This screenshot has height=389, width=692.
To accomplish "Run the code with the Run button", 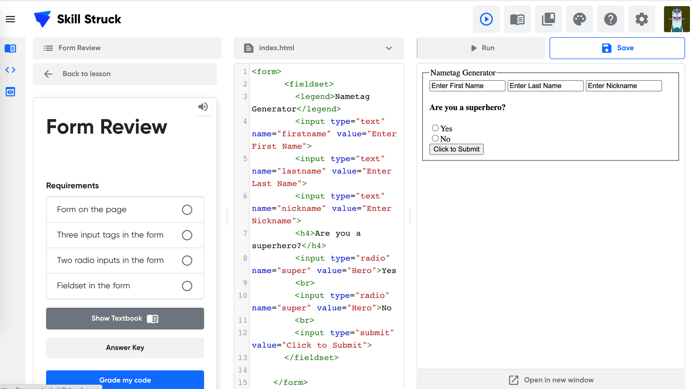I will coord(481,48).
